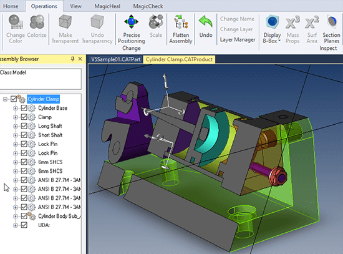Click the Change Layer button
The height and width of the screenshot is (254, 343).
[x=236, y=29]
